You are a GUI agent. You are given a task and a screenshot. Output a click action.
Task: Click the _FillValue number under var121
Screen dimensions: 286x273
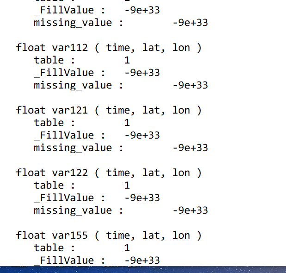tap(142, 135)
